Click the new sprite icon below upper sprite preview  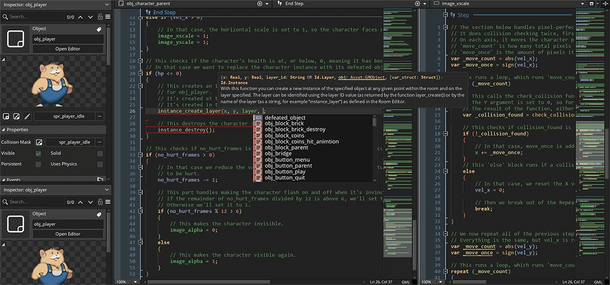(x=6, y=116)
